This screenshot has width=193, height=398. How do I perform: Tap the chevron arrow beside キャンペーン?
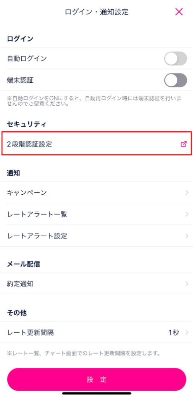pos(187,193)
